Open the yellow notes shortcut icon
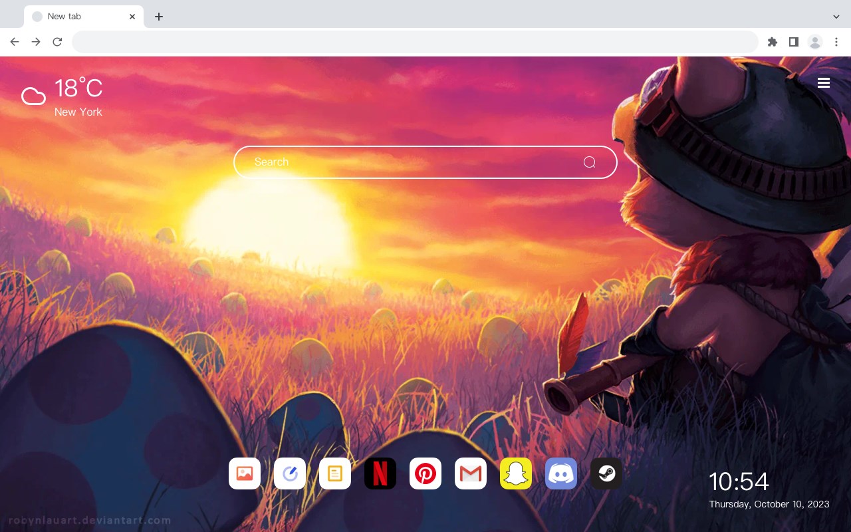The width and height of the screenshot is (851, 532). click(335, 473)
